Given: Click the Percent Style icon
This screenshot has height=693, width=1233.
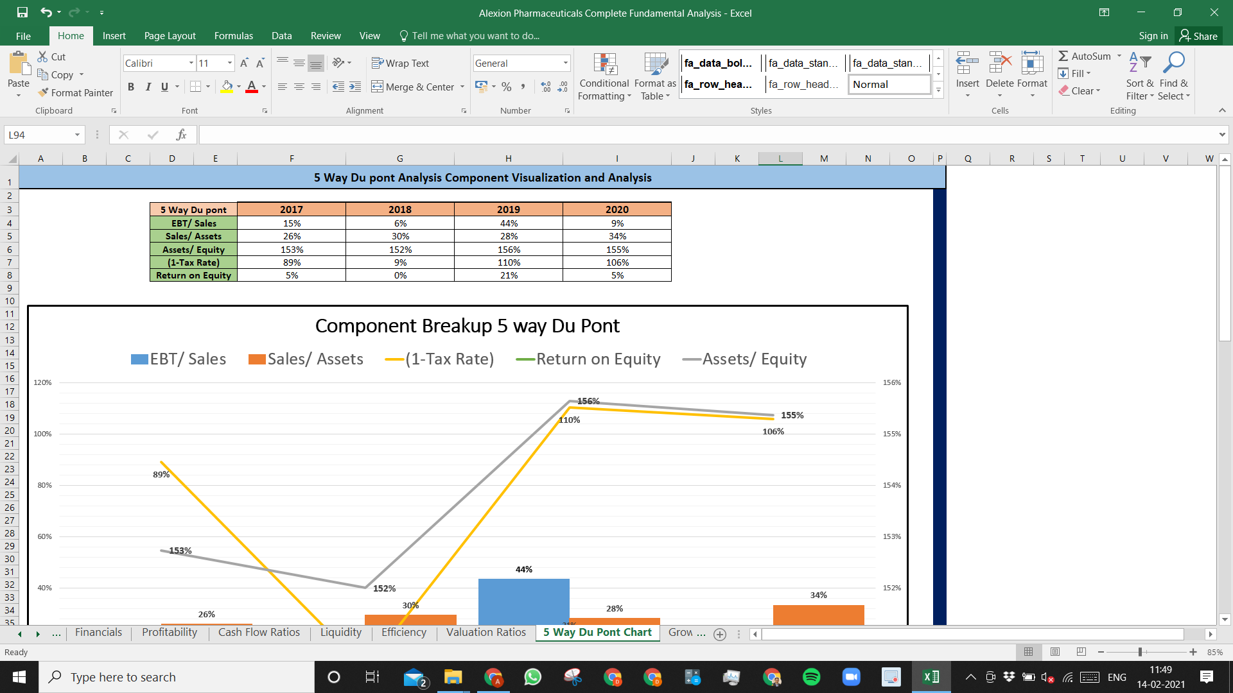Looking at the screenshot, I should coord(507,87).
